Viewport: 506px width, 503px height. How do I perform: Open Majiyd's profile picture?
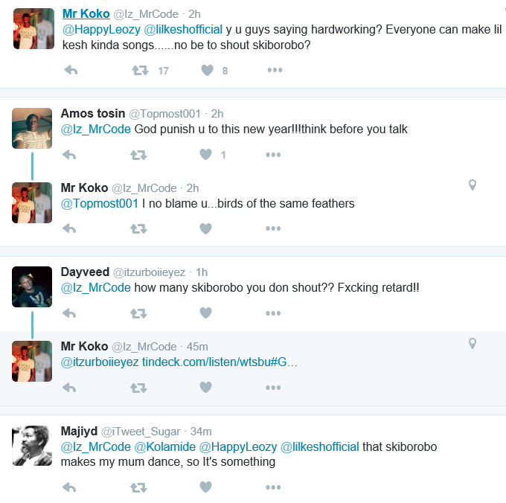tap(32, 446)
